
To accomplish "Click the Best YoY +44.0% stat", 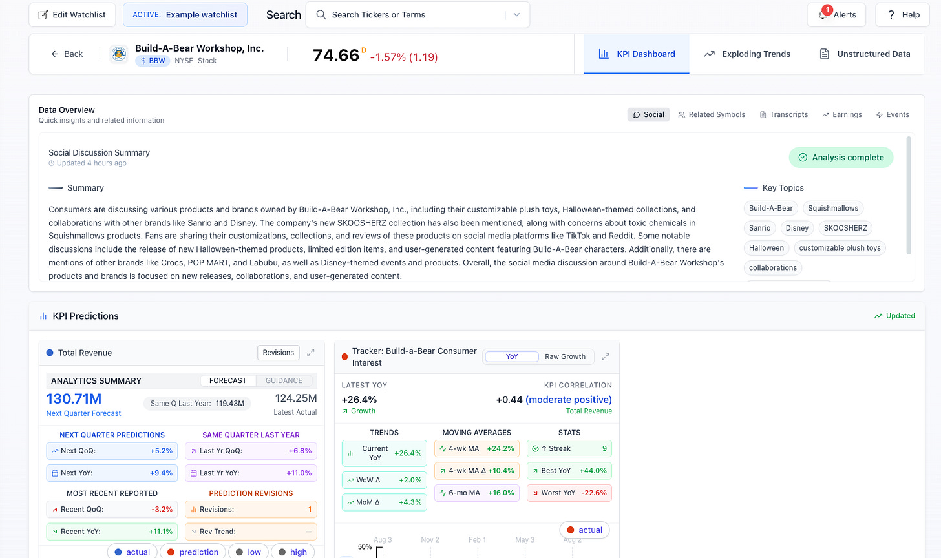I will 569,471.
